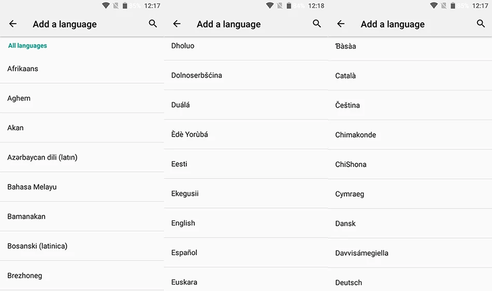The height and width of the screenshot is (291, 492).
Task: Choose Čeština language option
Action: (410, 105)
